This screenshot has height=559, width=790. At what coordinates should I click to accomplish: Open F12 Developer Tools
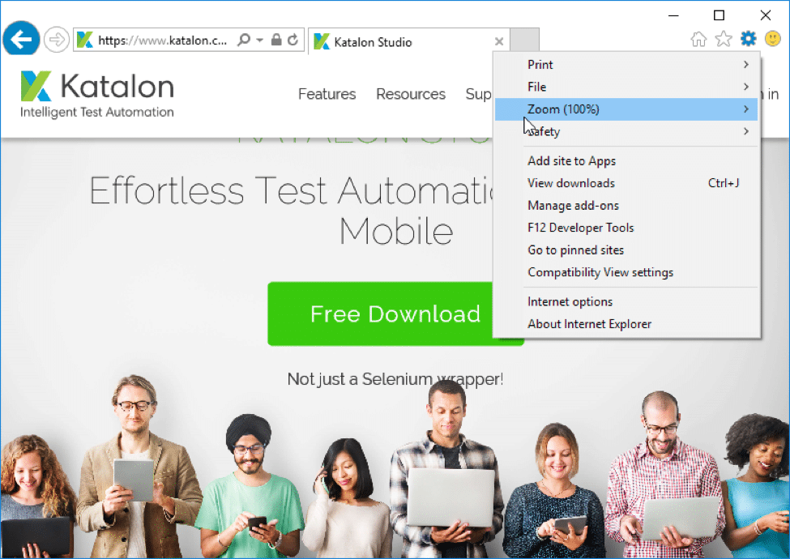[626, 228]
